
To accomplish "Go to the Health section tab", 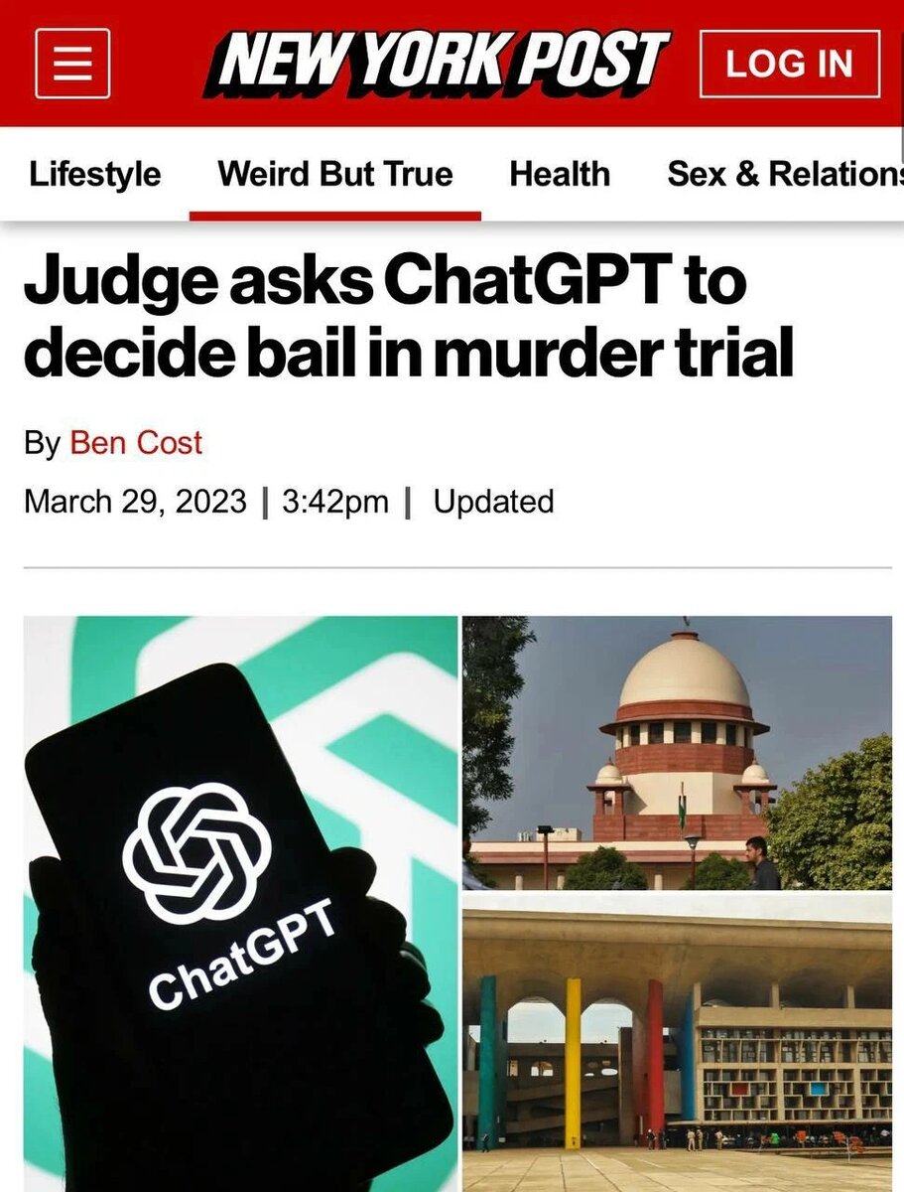I will [x=560, y=174].
